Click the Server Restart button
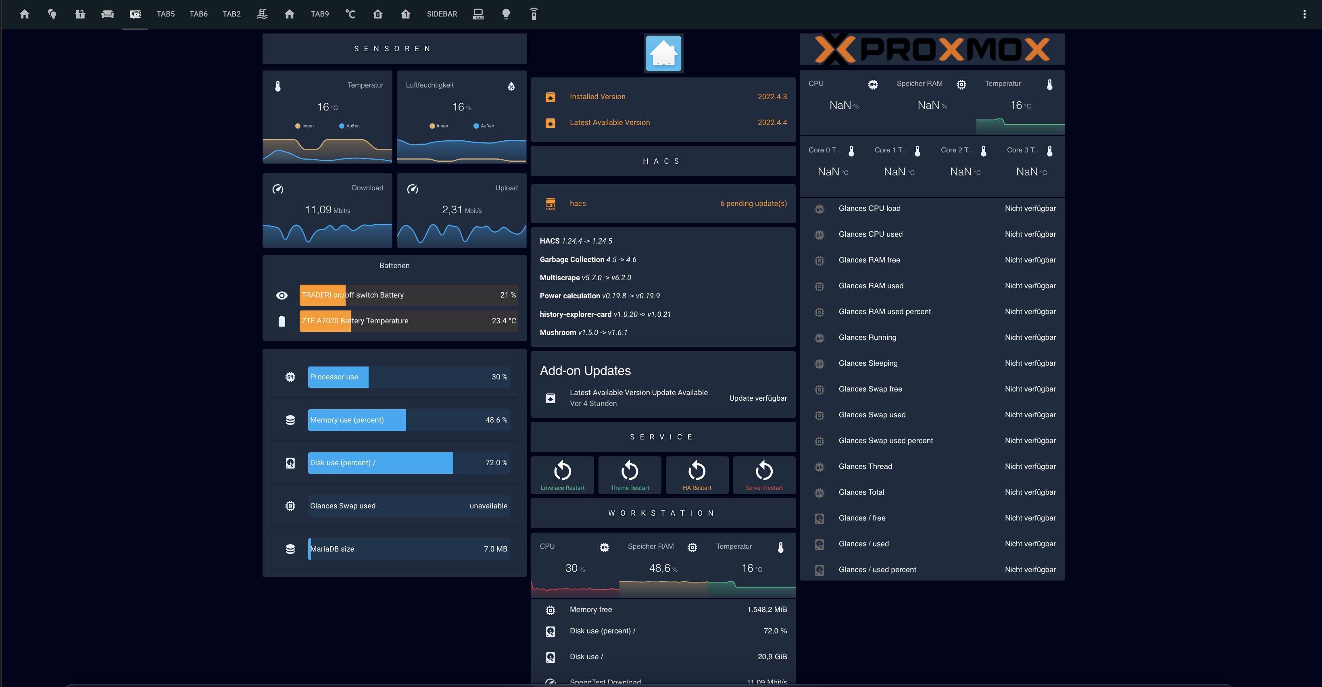Screen dimensions: 1322x687 click(x=764, y=475)
